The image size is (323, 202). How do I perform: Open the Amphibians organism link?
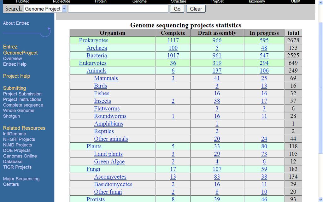109,124
